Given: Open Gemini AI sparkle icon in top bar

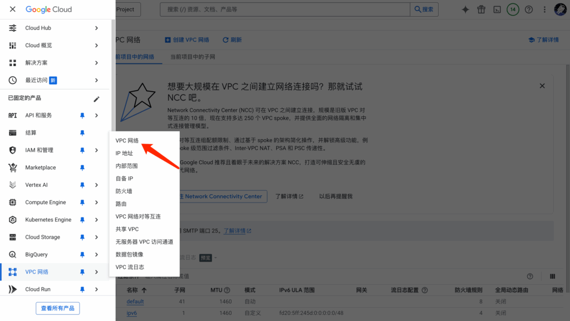Looking at the screenshot, I should point(465,9).
